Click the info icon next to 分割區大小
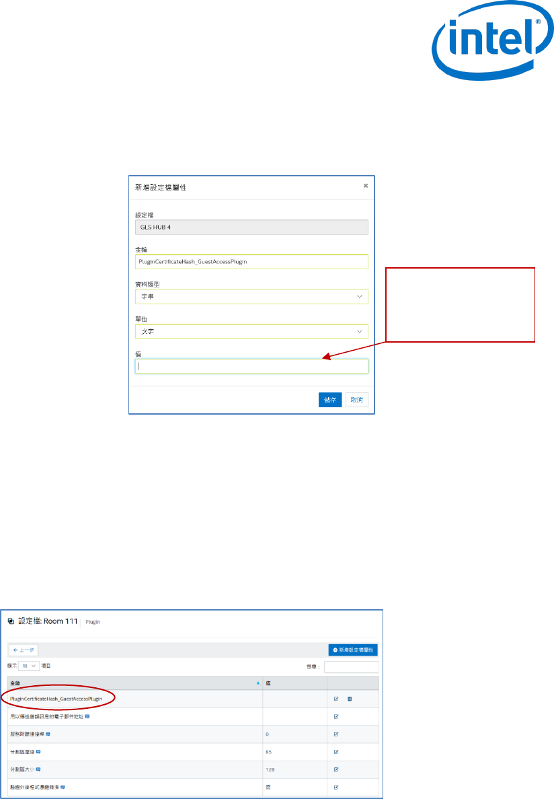Screen dimensions: 554x799 tap(38, 769)
